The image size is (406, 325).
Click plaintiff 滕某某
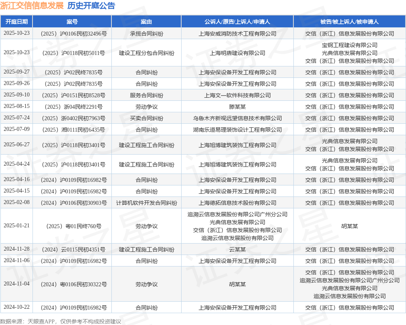point(237,107)
